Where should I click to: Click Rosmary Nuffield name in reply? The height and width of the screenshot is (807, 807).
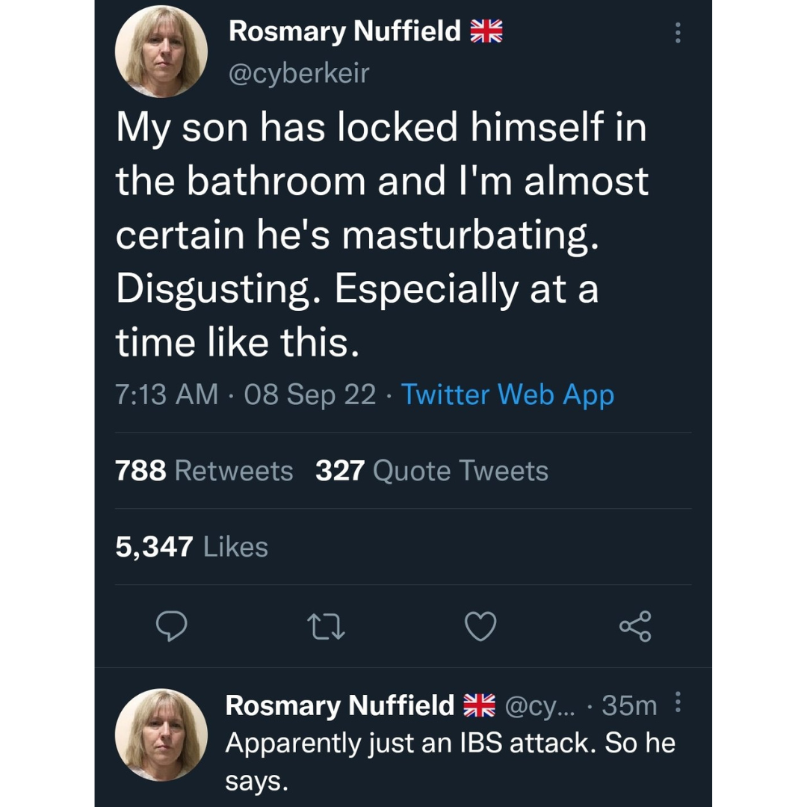pos(340,705)
